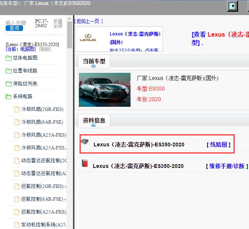
Task: Select 保险丝列表 tree item
Action: point(25,83)
